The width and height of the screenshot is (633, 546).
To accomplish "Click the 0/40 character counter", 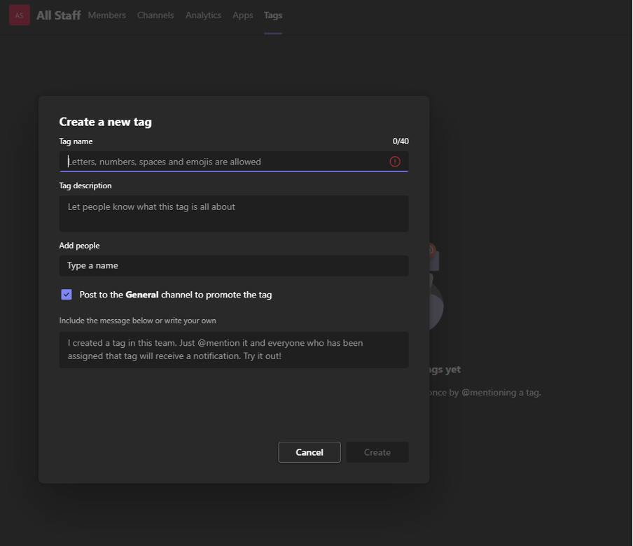I will click(x=401, y=141).
